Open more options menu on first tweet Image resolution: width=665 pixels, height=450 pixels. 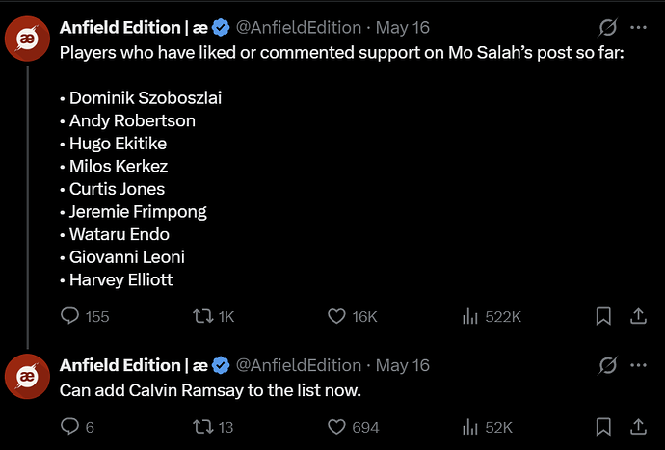click(x=638, y=28)
